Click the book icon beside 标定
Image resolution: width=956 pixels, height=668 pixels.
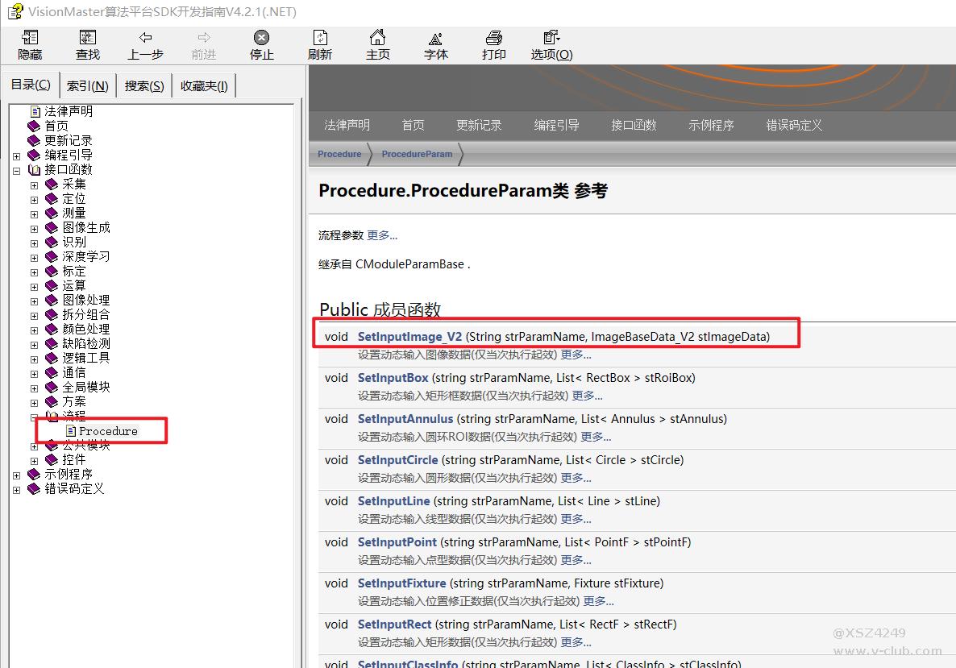click(52, 272)
